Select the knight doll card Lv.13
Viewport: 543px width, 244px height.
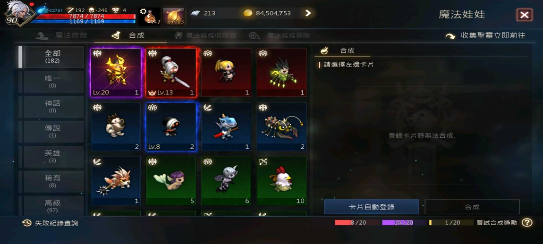pos(171,72)
